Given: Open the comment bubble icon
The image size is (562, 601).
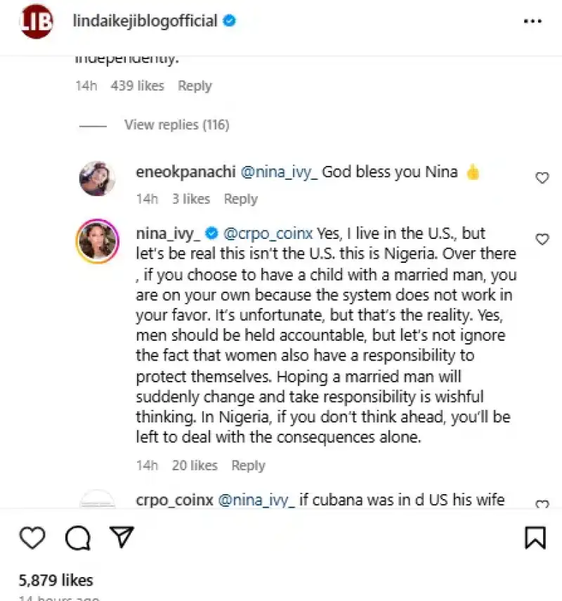Looking at the screenshot, I should [77, 538].
